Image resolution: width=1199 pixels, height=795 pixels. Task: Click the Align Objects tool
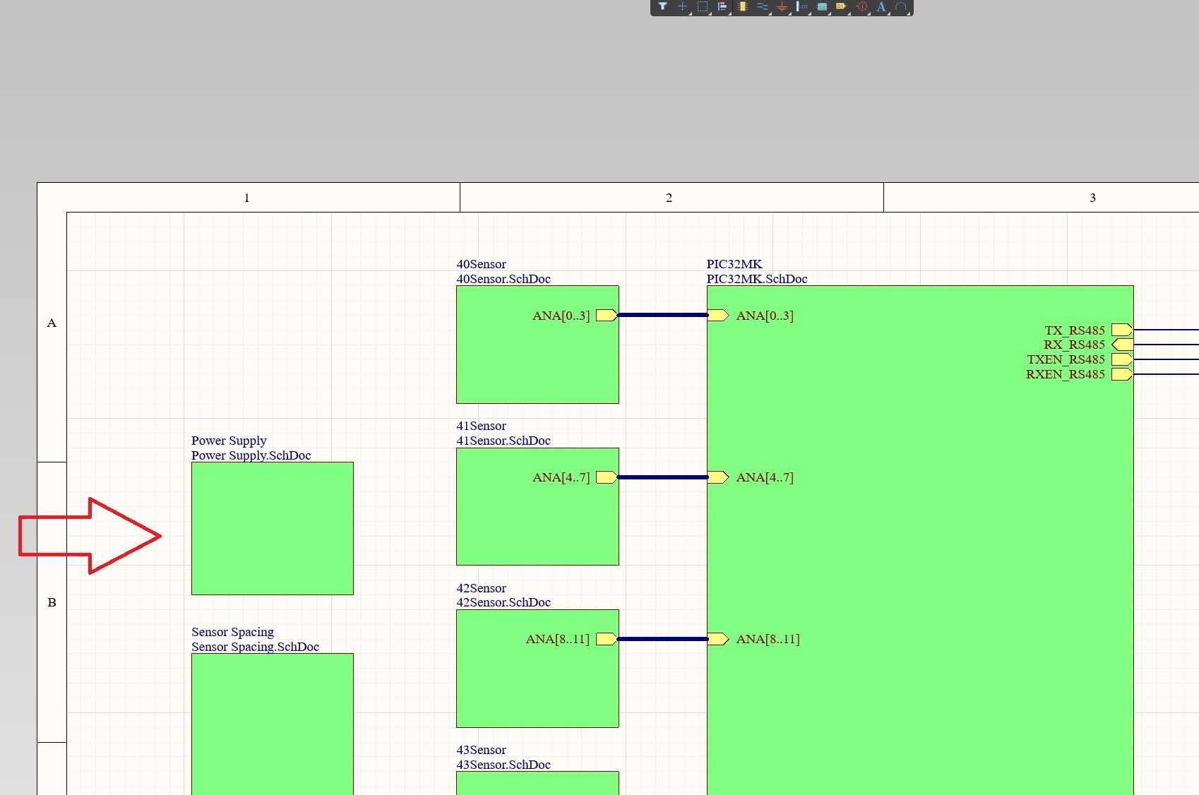tap(722, 6)
